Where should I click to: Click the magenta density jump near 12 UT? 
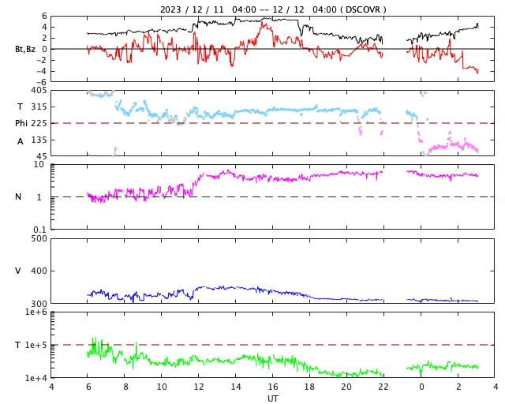tap(198, 181)
